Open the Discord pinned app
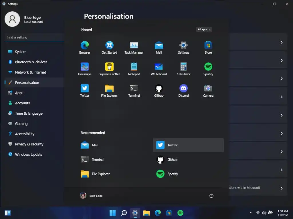This screenshot has height=219, width=293. pyautogui.click(x=183, y=91)
